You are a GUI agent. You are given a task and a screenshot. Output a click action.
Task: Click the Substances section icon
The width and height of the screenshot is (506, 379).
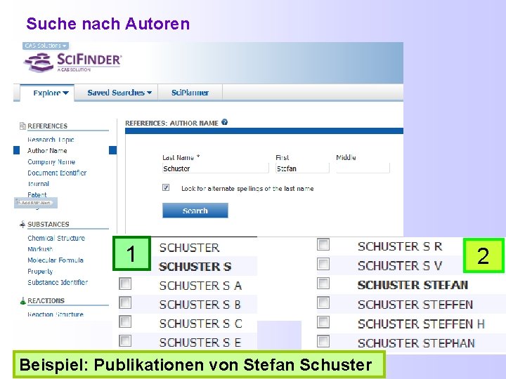(x=22, y=225)
